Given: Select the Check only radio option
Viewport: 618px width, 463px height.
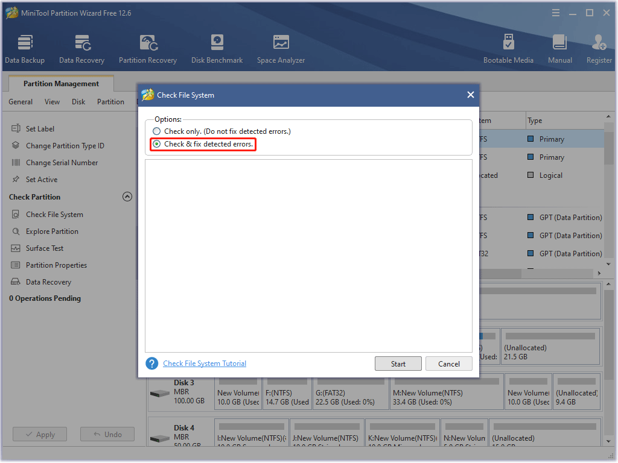Looking at the screenshot, I should click(x=156, y=131).
